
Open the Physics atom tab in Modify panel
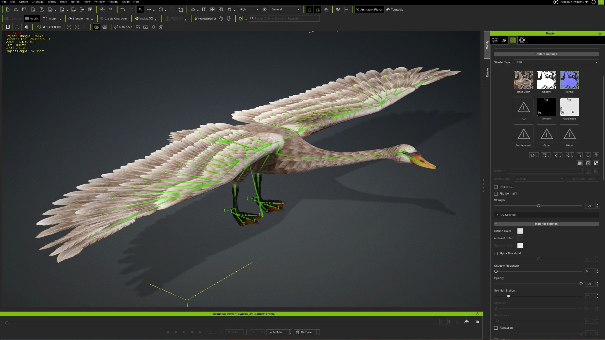[522, 40]
